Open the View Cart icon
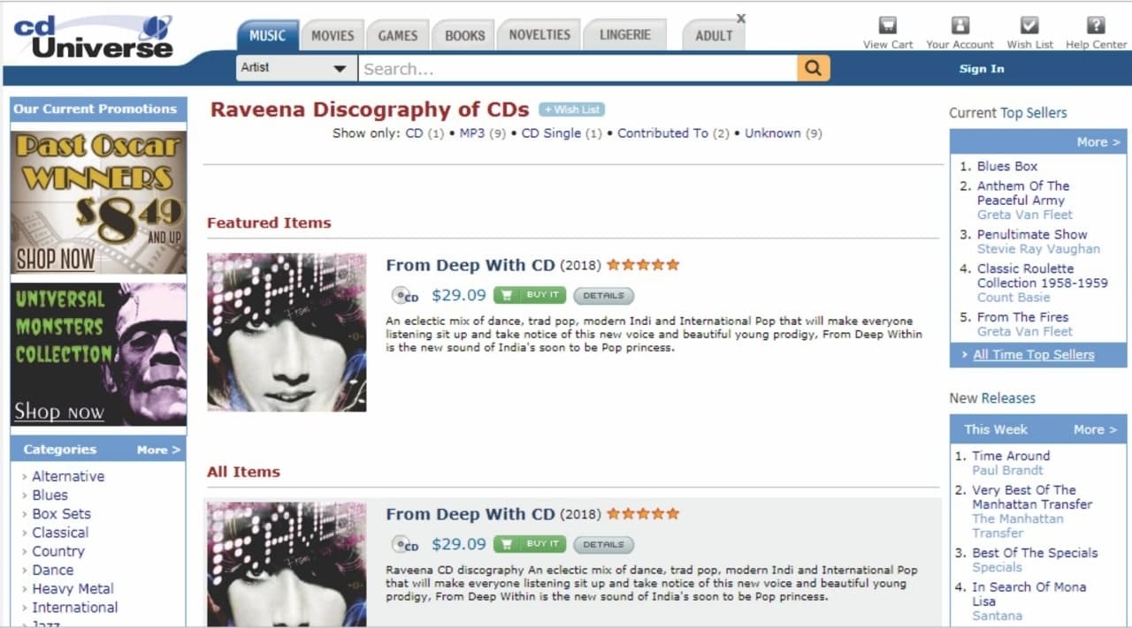This screenshot has width=1132, height=628. 888,25
